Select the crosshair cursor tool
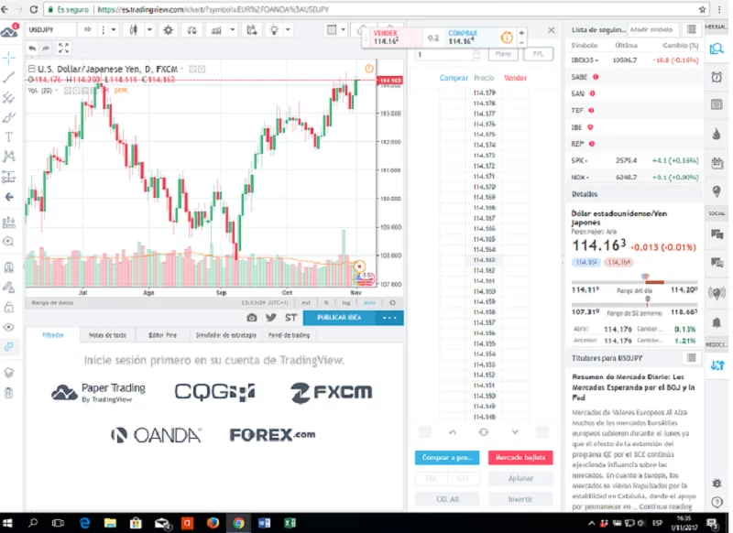 (9, 58)
